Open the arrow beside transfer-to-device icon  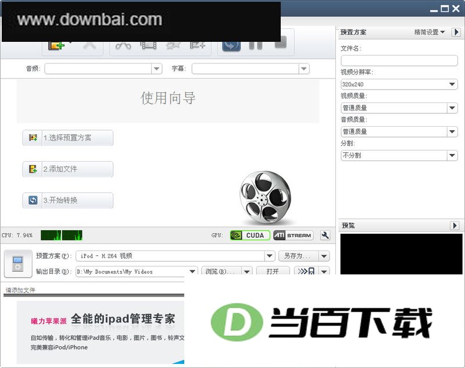pyautogui.click(x=324, y=271)
